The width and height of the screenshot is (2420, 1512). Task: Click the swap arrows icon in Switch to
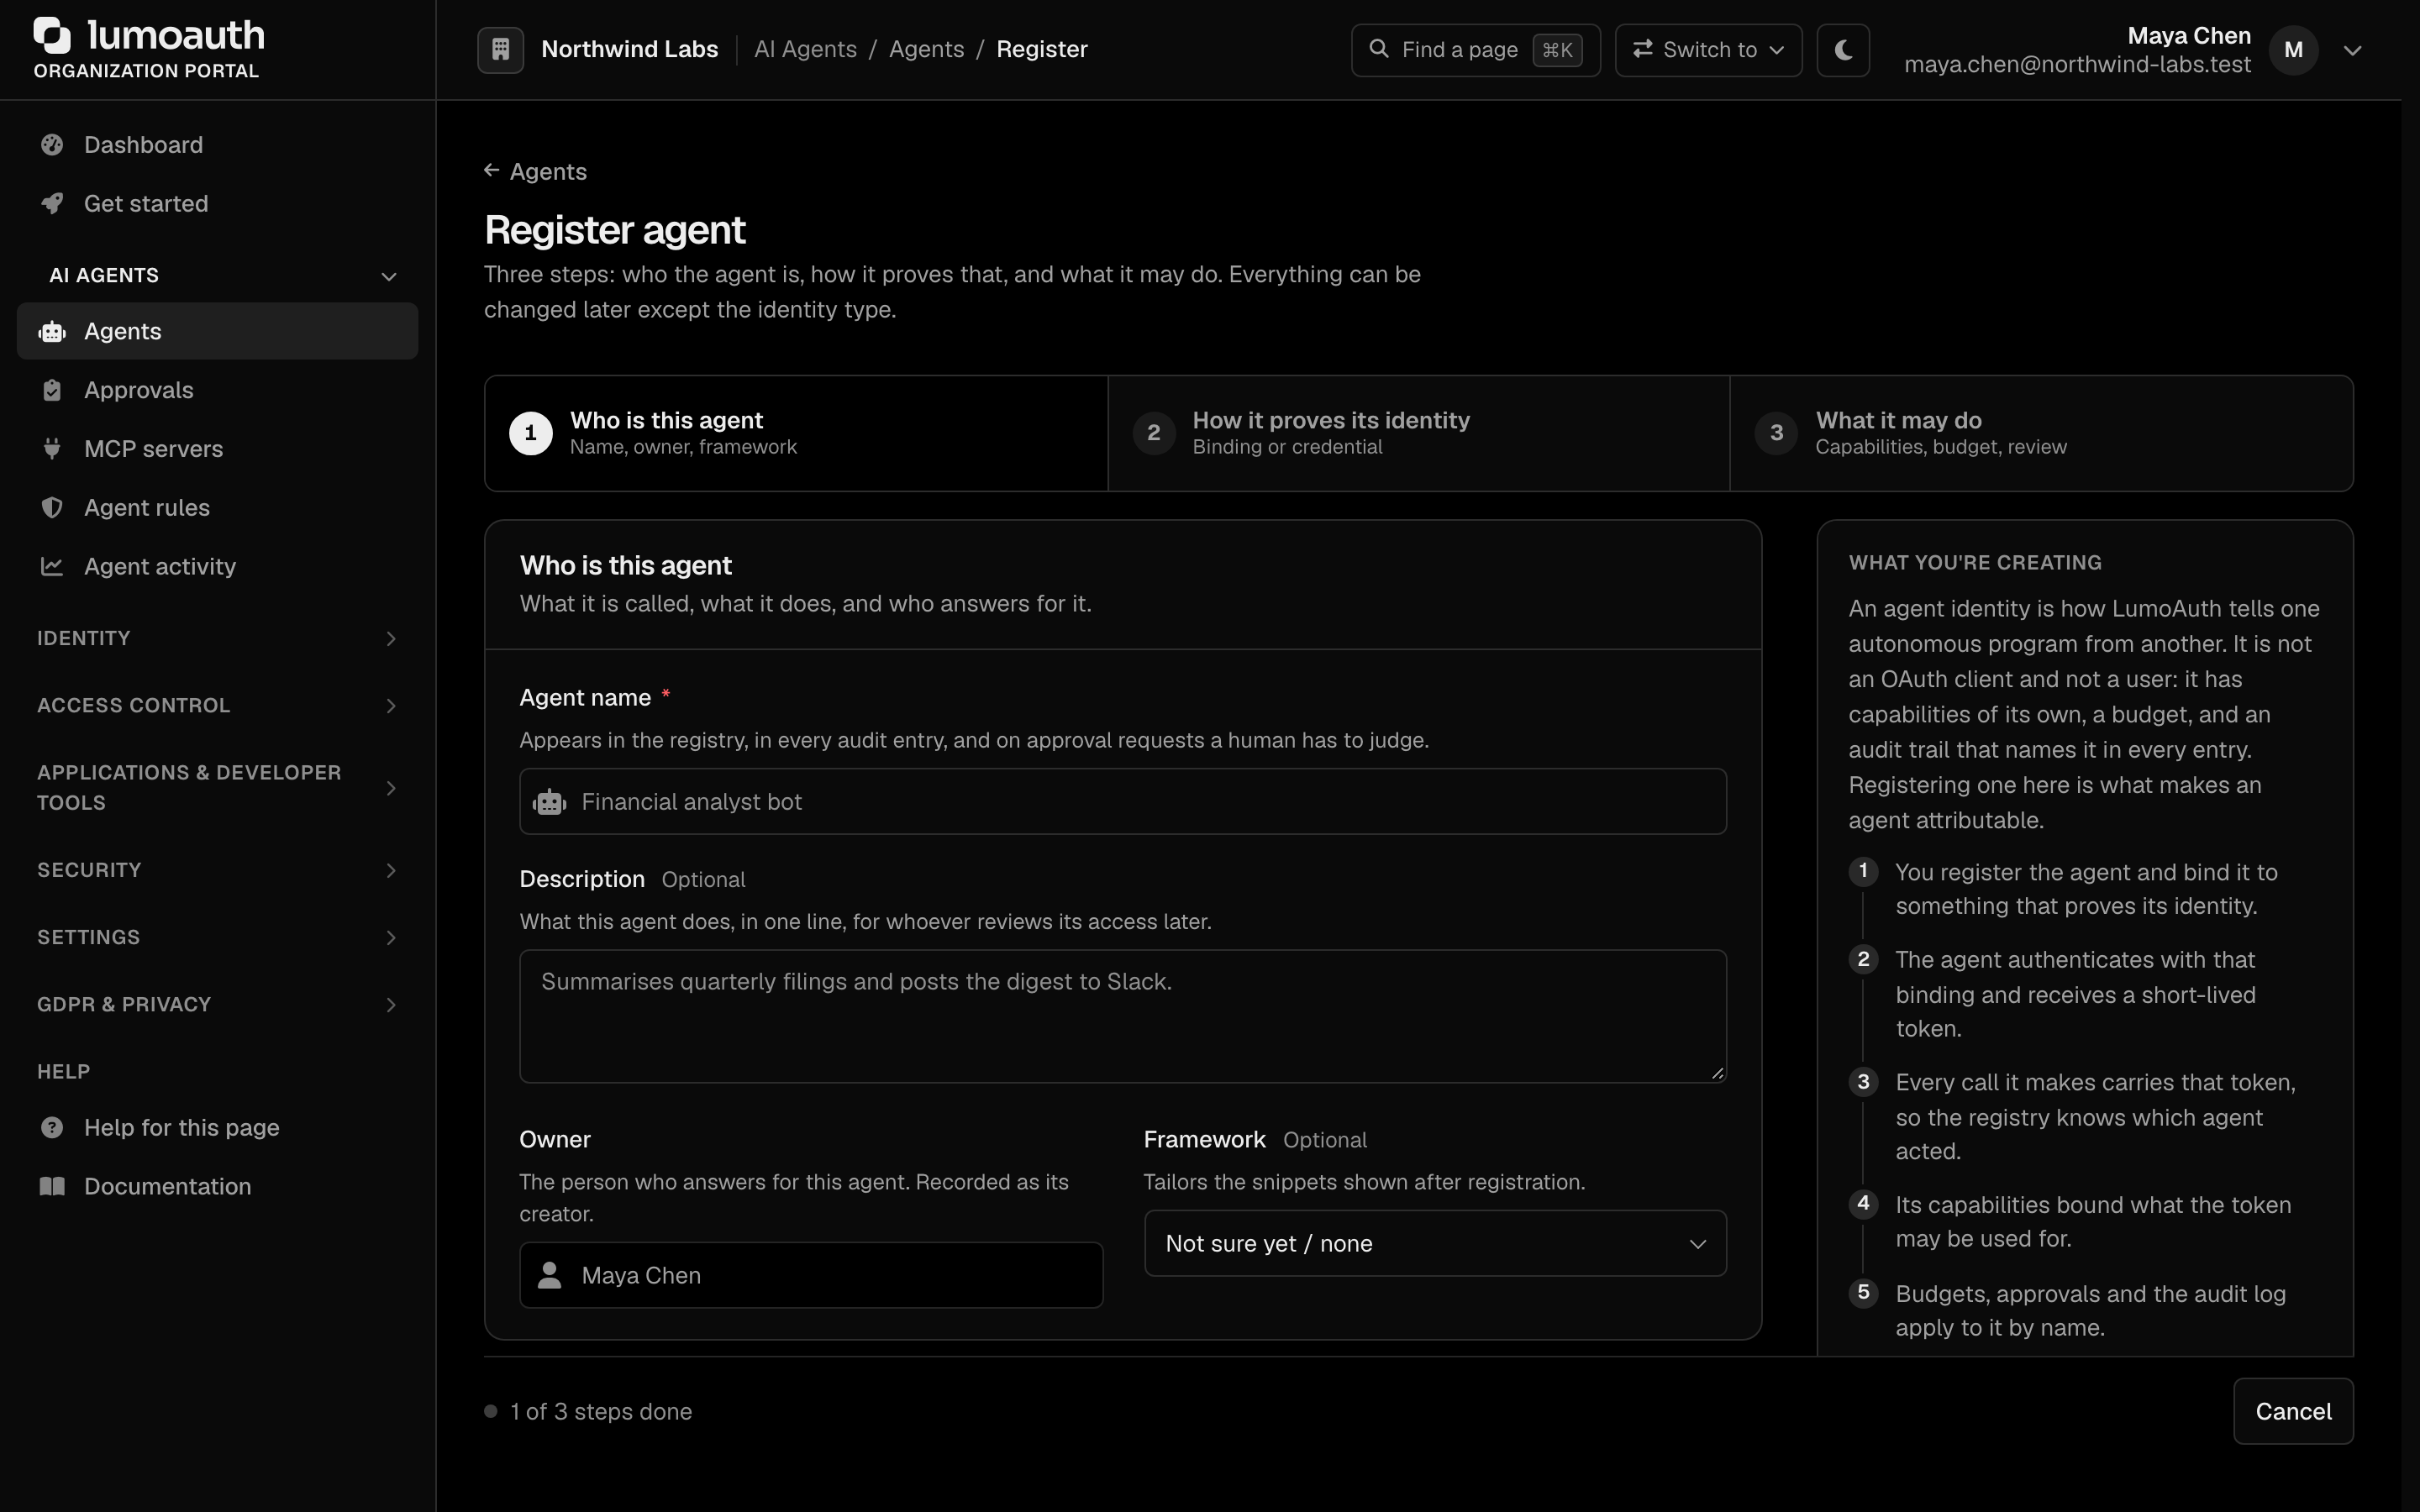pos(1642,49)
